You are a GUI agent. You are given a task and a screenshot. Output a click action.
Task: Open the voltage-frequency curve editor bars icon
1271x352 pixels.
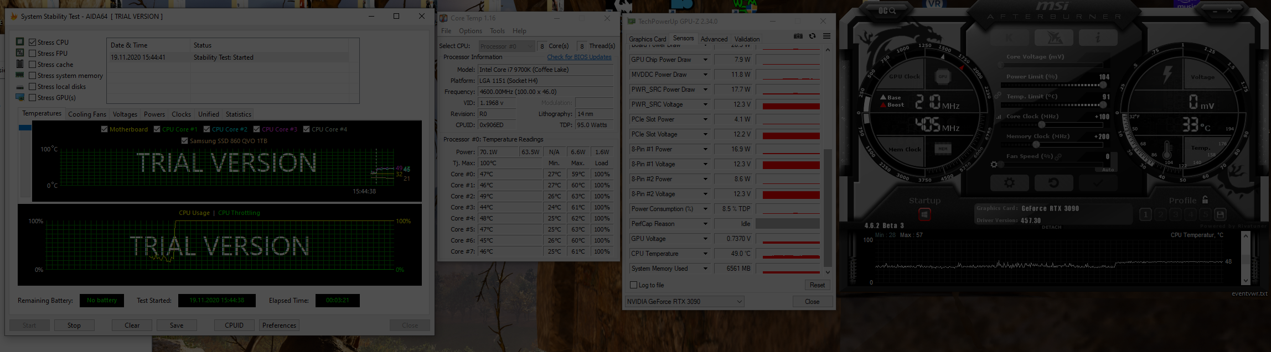coord(999,117)
